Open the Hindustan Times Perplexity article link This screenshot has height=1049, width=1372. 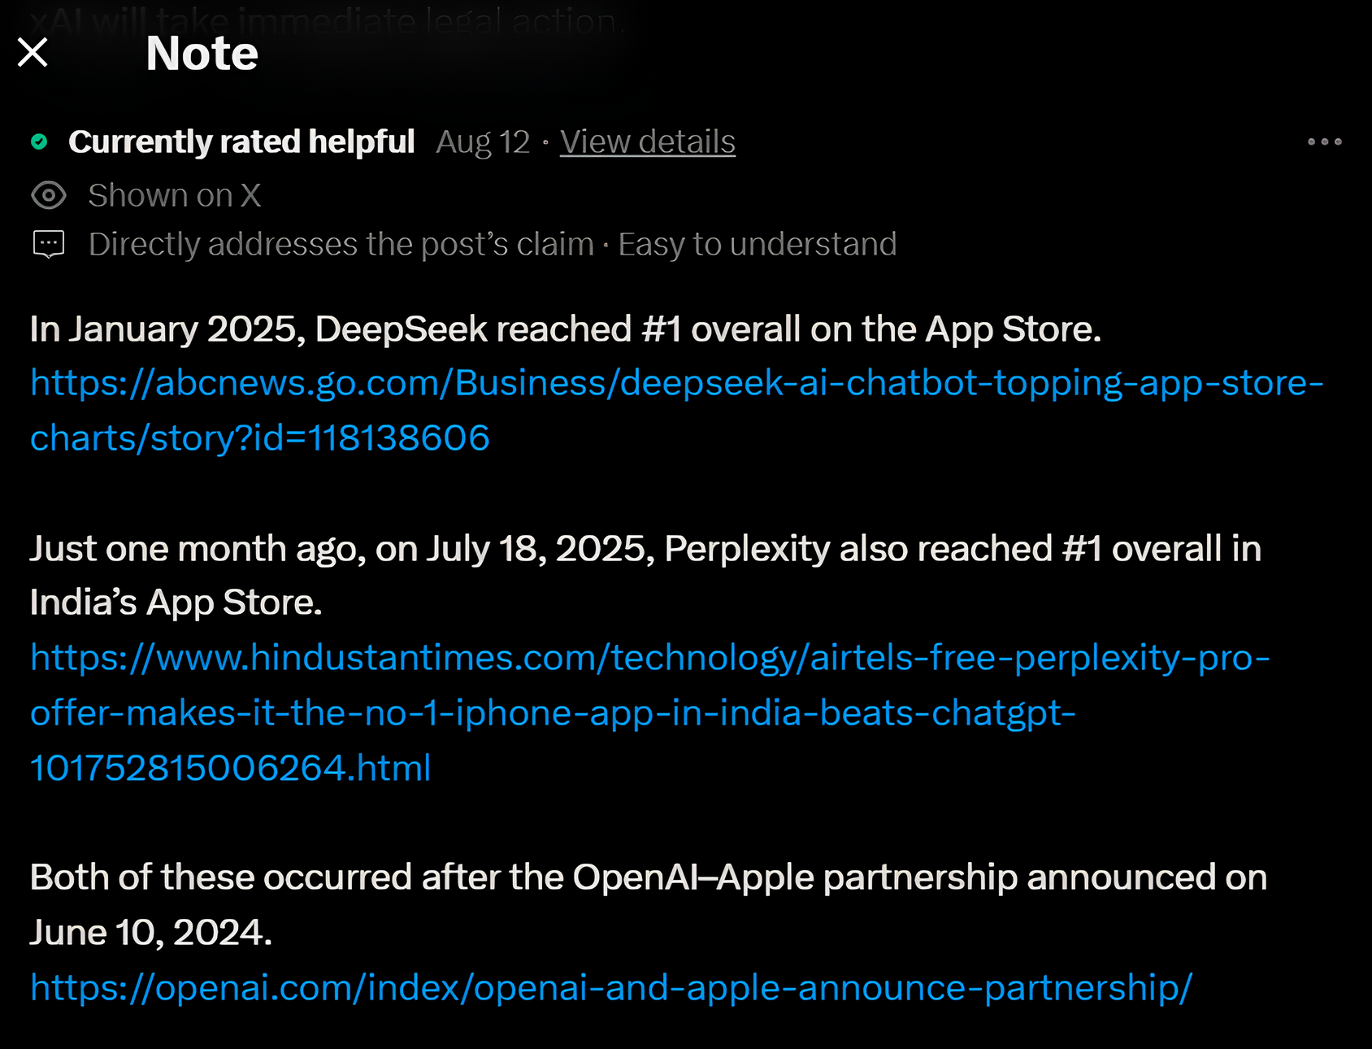point(649,659)
